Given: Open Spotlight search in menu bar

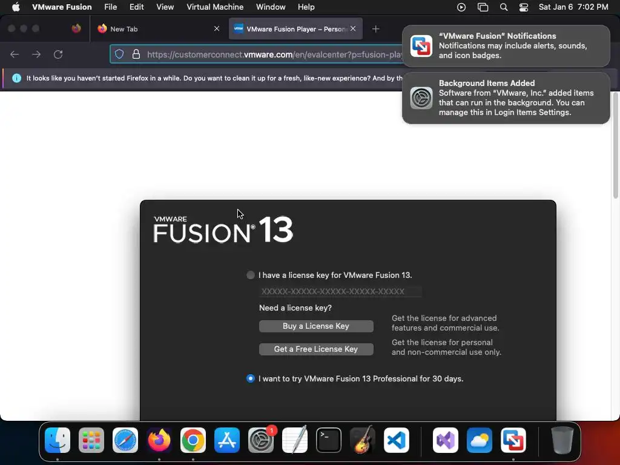Looking at the screenshot, I should pyautogui.click(x=504, y=7).
